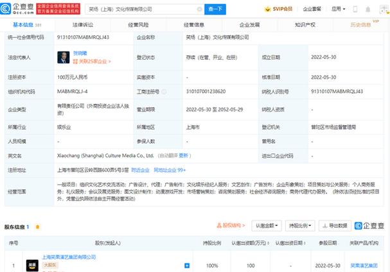The width and height of the screenshot is (390, 272).
Task: Click the red 全国企业信用查询系统 banner
Action: coord(58,9)
